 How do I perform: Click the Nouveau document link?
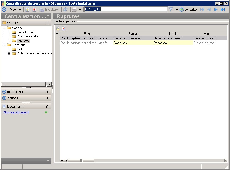16,112
